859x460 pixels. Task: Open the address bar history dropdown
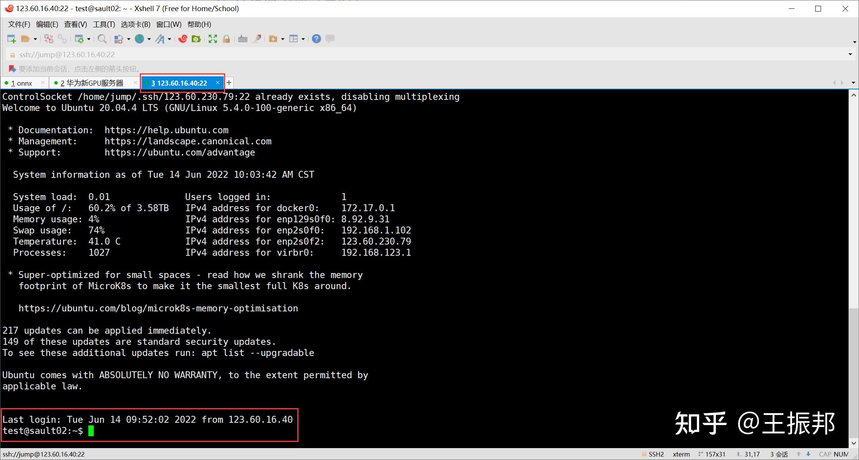(850, 55)
